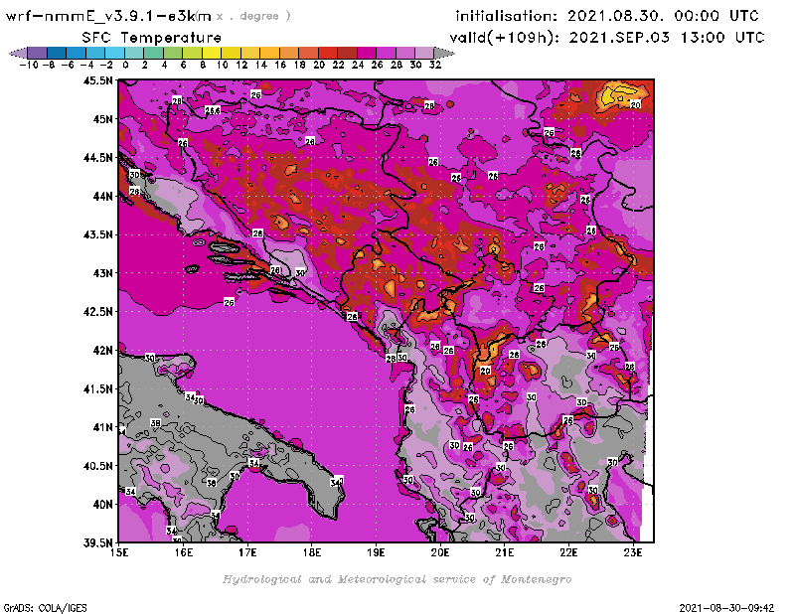Click the GrADS: COLA/IGES credit text
This screenshot has height=614, width=795.
(45, 608)
